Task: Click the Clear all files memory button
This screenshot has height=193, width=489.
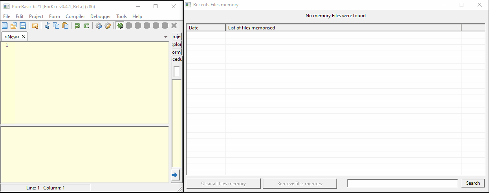Action: (x=223, y=183)
